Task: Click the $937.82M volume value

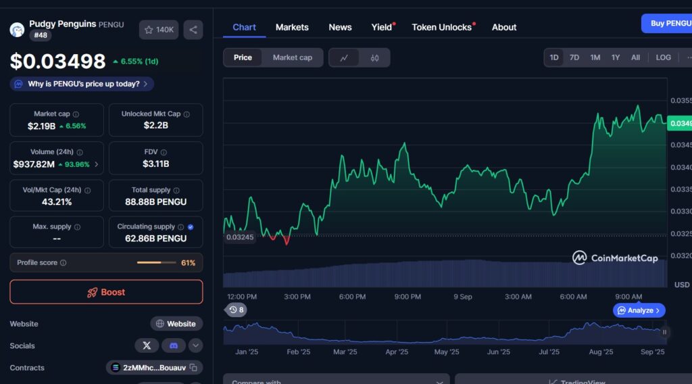Action: point(34,164)
